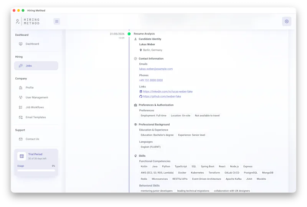Click the React skill tag

pyautogui.click(x=222, y=166)
